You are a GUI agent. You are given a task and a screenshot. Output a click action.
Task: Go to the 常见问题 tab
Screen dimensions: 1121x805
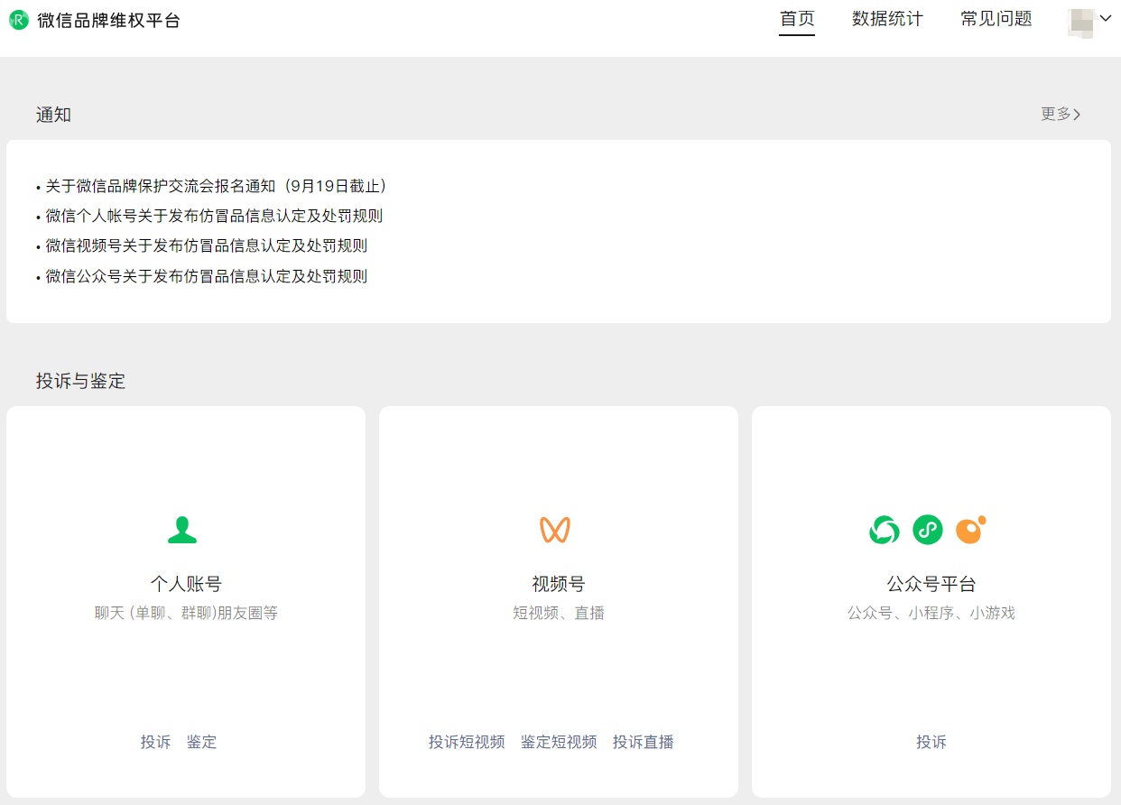click(x=996, y=19)
